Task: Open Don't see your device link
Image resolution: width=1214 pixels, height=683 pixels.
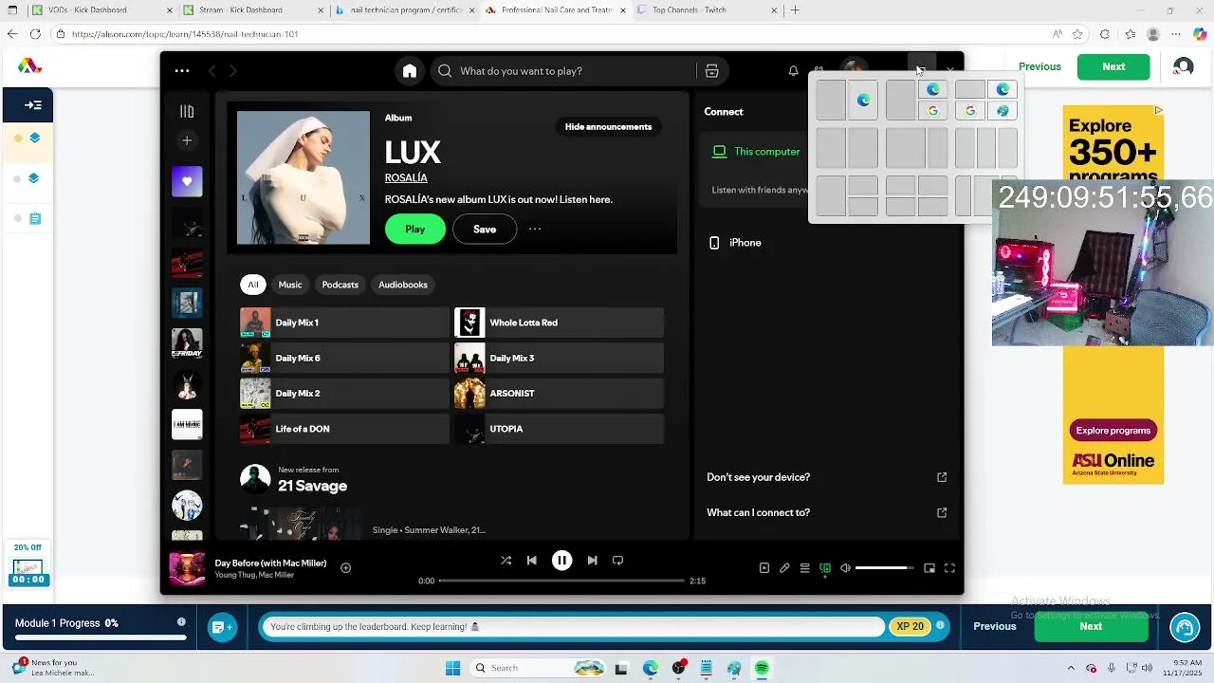Action: coord(826,477)
